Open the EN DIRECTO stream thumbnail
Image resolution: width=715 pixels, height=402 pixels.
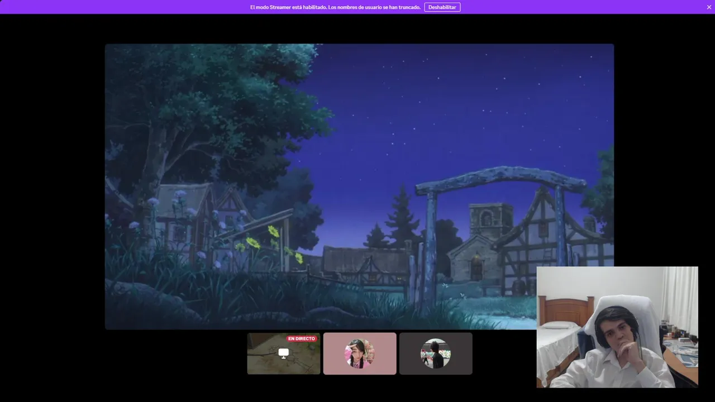[x=284, y=353]
